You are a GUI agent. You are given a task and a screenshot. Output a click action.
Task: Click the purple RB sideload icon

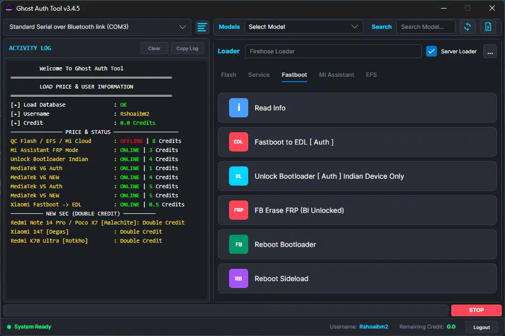238,278
